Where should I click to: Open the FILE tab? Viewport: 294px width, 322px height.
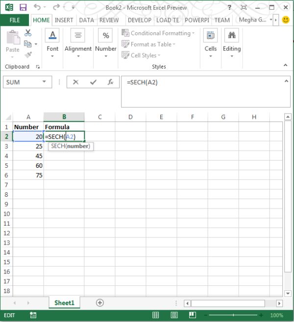pos(15,20)
